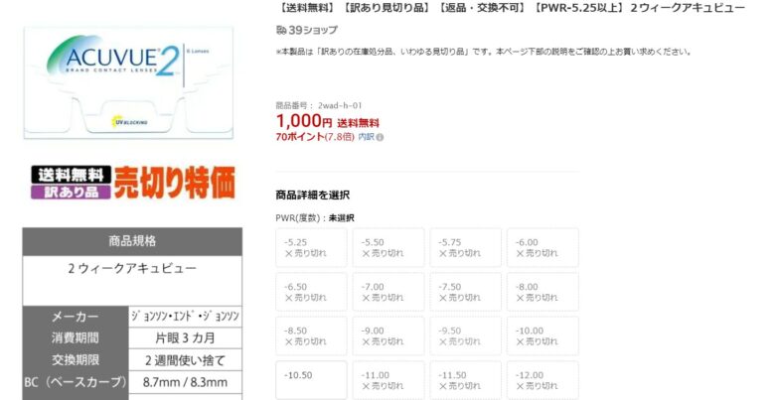This screenshot has height=400, width=775.
Task: Click the -5.75 PWR tile
Action: [465, 247]
